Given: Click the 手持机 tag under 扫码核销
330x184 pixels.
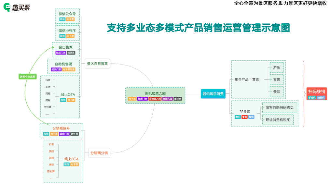Looking at the screenshot, I should click(312, 97).
